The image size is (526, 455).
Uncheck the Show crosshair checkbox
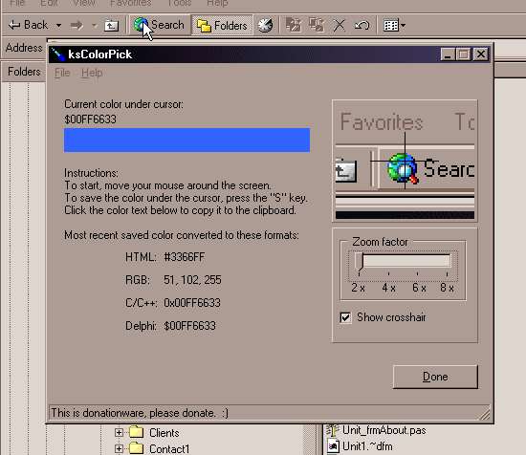click(345, 317)
